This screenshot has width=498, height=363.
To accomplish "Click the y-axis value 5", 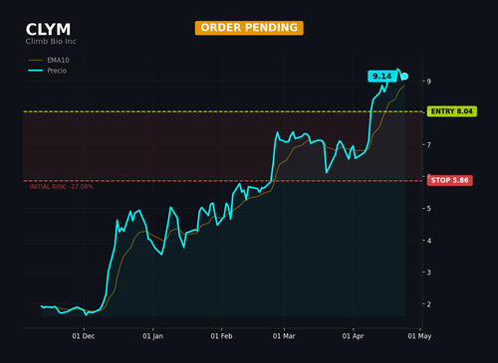I will tap(429, 209).
